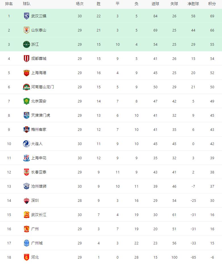Select the 长春亚泰 team name
Screen dimensions: 222x264
pyautogui.click(x=39, y=172)
